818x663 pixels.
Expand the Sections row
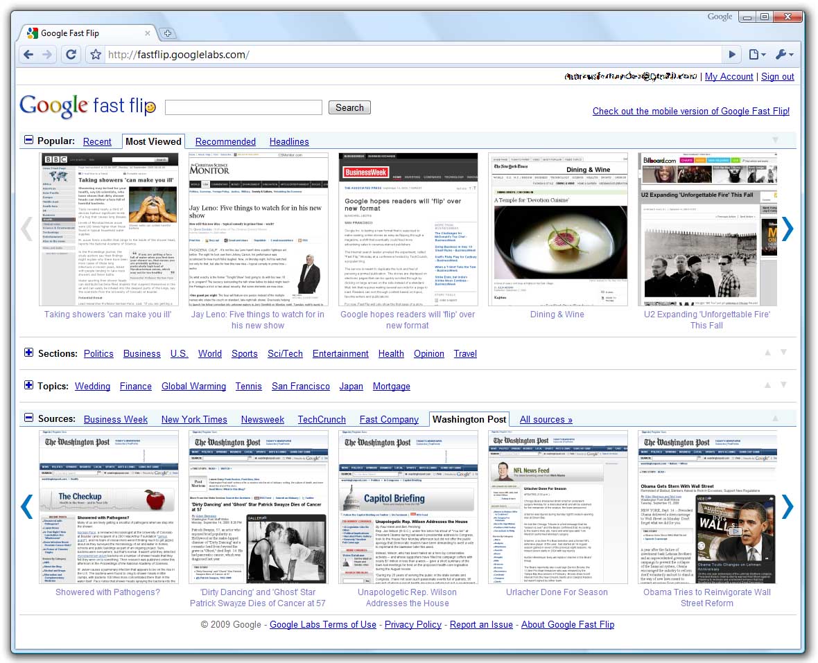28,353
